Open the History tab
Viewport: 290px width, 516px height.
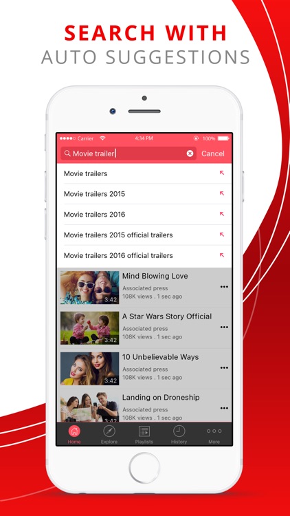(x=179, y=434)
